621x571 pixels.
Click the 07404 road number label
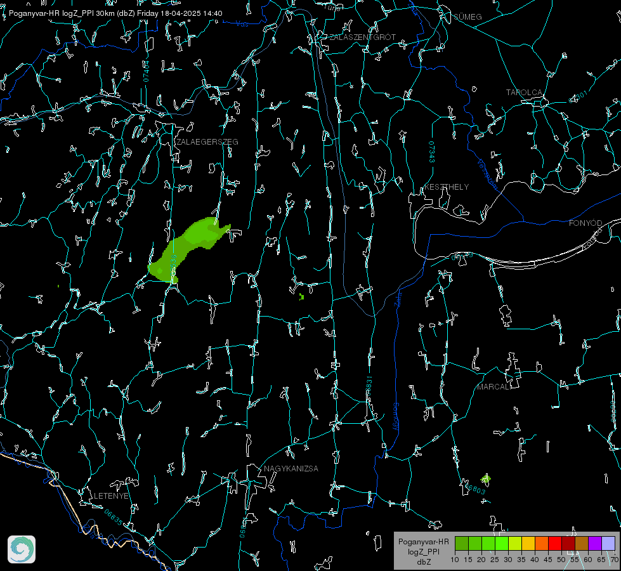click(146, 72)
